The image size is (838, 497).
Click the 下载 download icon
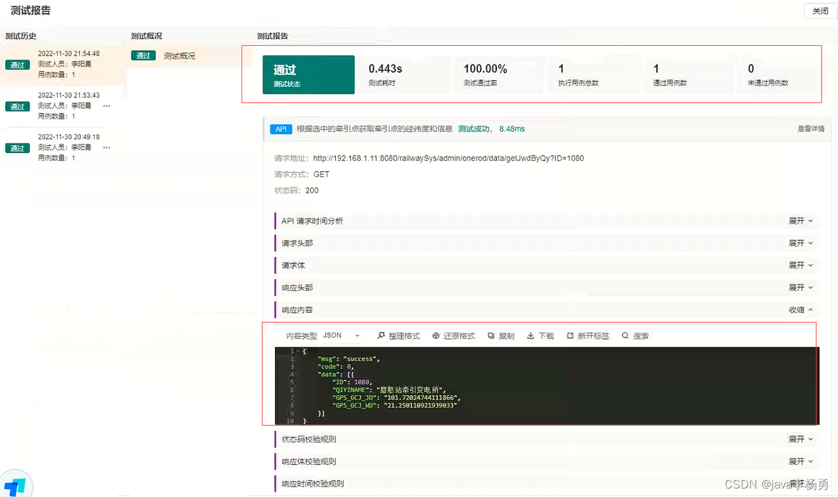531,335
